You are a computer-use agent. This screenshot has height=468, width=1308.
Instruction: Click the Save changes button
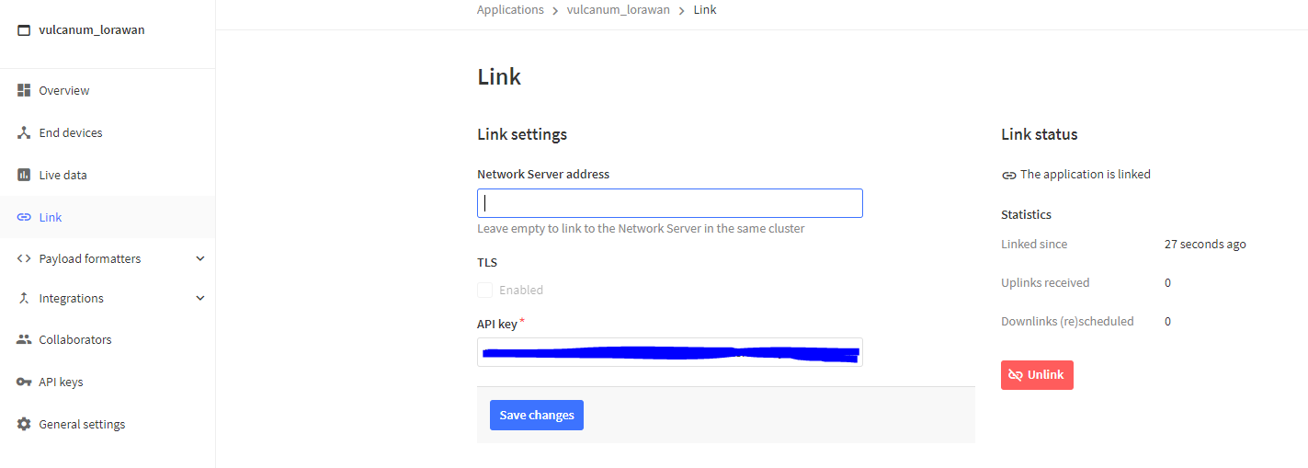click(x=537, y=415)
